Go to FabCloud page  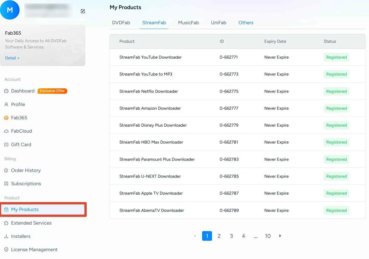coord(21,131)
